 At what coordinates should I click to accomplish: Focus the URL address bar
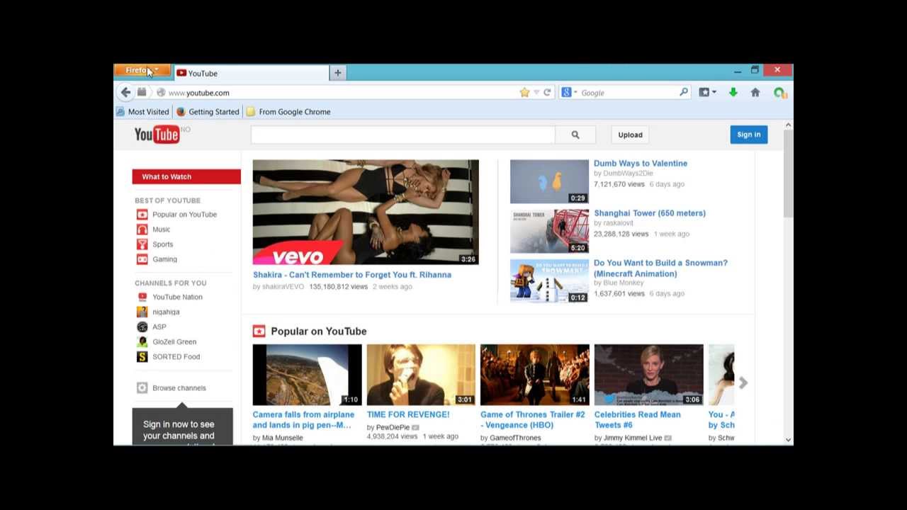(x=340, y=93)
